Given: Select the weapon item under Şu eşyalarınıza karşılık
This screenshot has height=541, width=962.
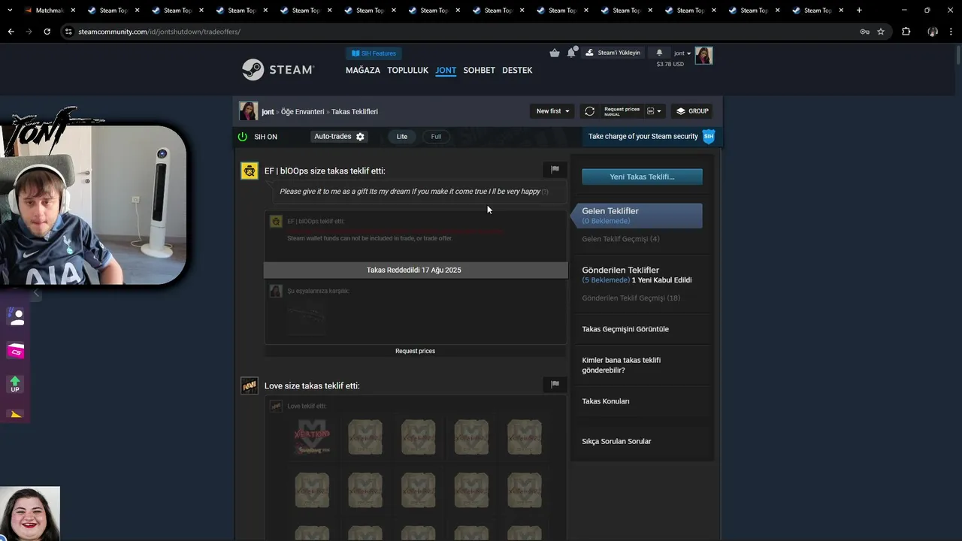Looking at the screenshot, I should click(x=306, y=316).
